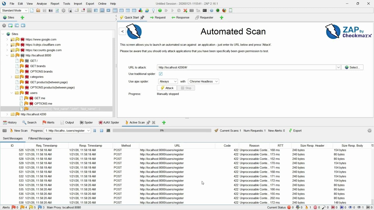Toggle pin on Active Scan tab
This screenshot has width=374, height=210.
point(148,123)
